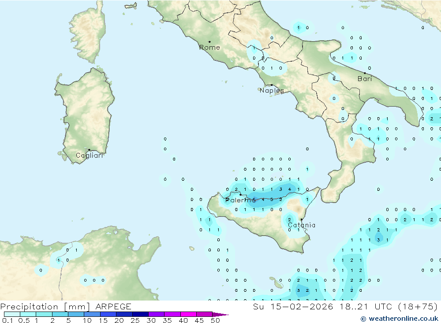This screenshot has height=323, width=441.
Task: Click the city dot marking Cagliari
Action: pyautogui.click(x=89, y=150)
